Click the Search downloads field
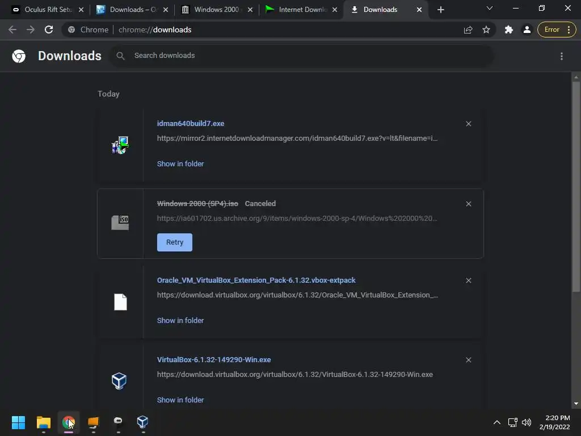 coord(301,56)
